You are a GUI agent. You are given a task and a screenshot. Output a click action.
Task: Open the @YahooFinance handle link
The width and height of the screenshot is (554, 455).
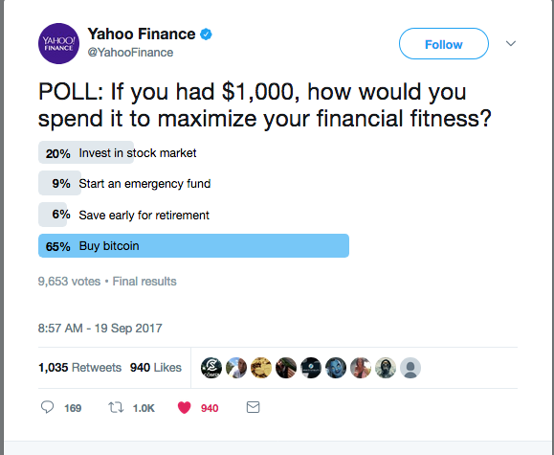pyautogui.click(x=130, y=53)
